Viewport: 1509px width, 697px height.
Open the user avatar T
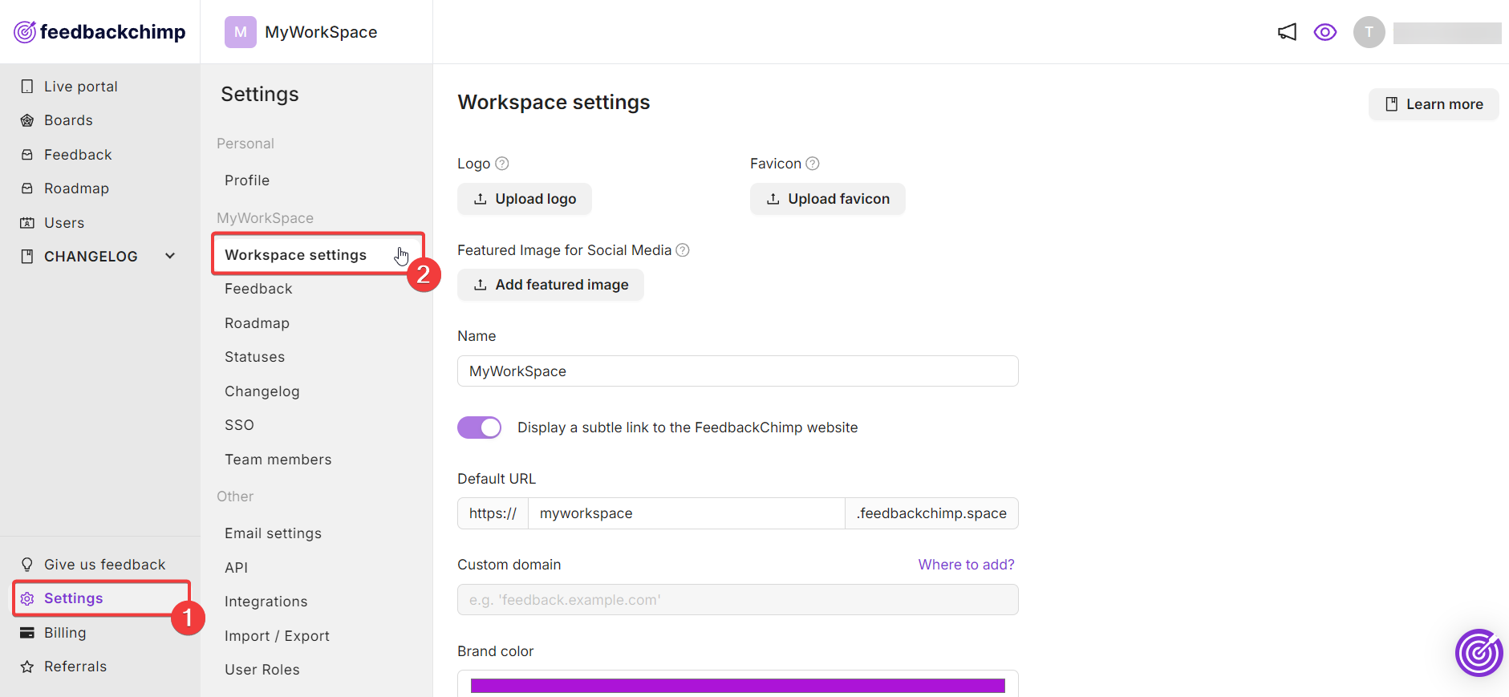[1369, 32]
